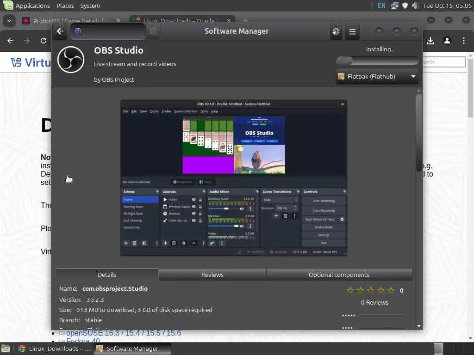
Task: Click the browser back arrow
Action: (10, 41)
